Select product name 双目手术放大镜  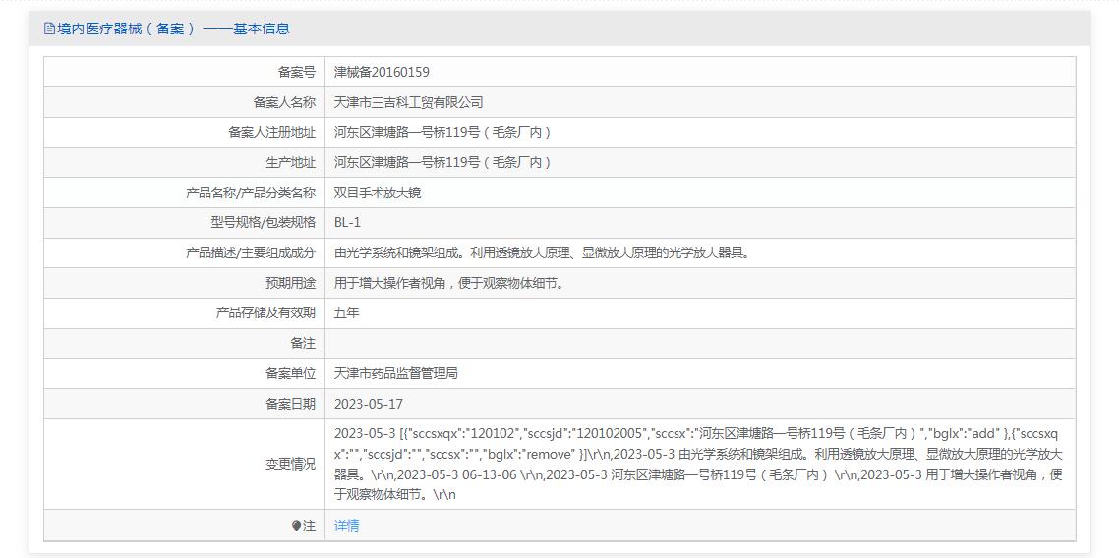pyautogui.click(x=378, y=193)
